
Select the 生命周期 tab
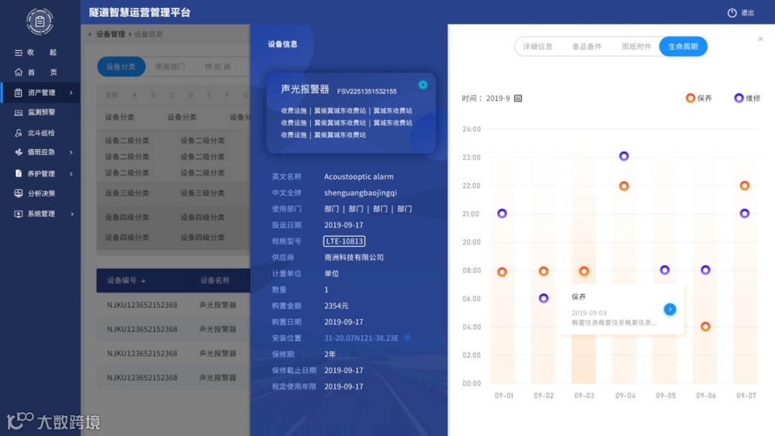683,47
